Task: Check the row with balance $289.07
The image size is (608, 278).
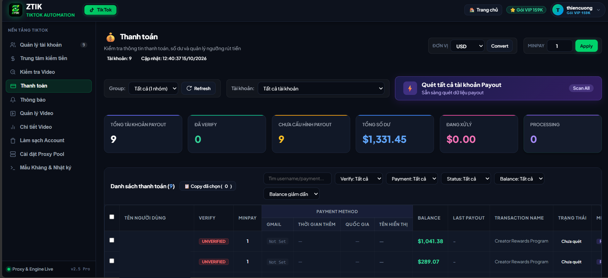Action: (112, 261)
